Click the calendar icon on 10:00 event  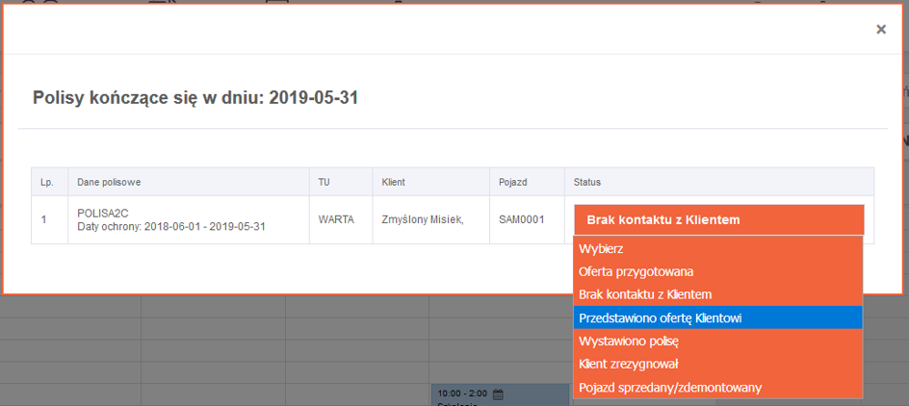pos(498,394)
